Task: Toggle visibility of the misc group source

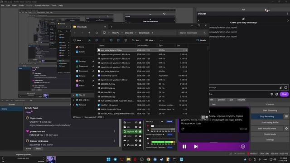Action: [136, 145]
